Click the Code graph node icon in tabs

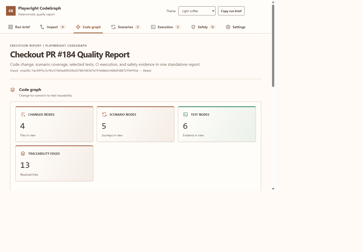coord(78,27)
